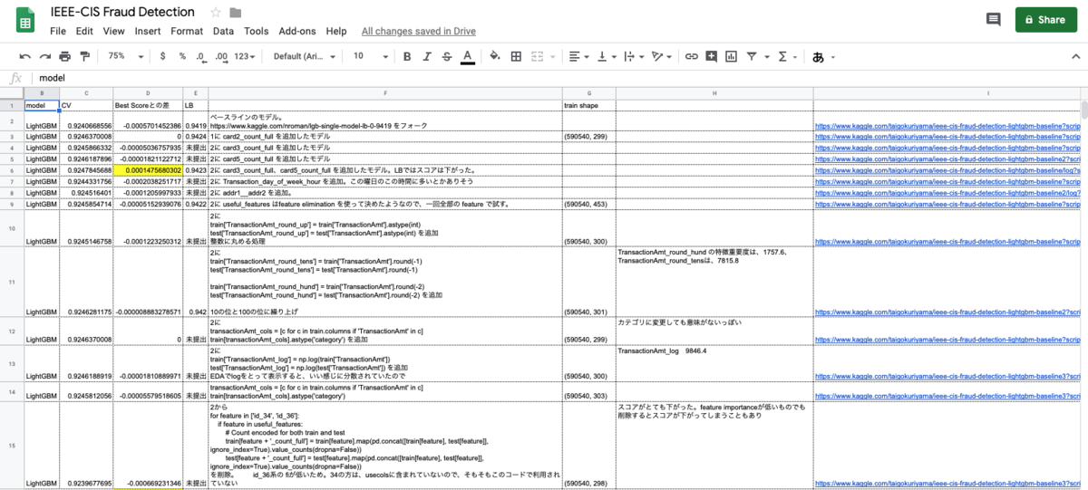This screenshot has height=490, width=1088.
Task: Star the IEEE-CIS Fraud Detection document
Action: pyautogui.click(x=216, y=13)
